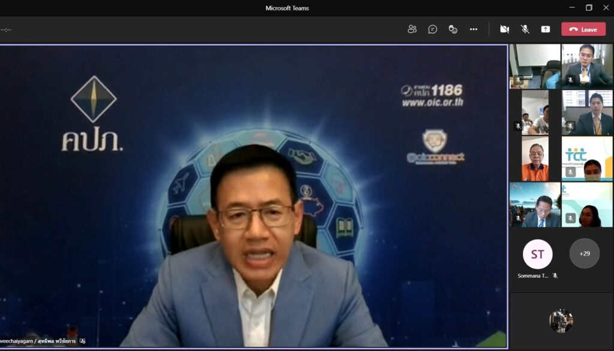
Task: Select the participant tile with scenic mountain background
Action: coord(535,205)
